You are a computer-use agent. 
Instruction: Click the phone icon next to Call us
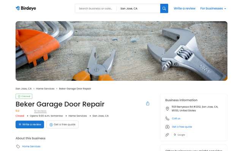167,118
